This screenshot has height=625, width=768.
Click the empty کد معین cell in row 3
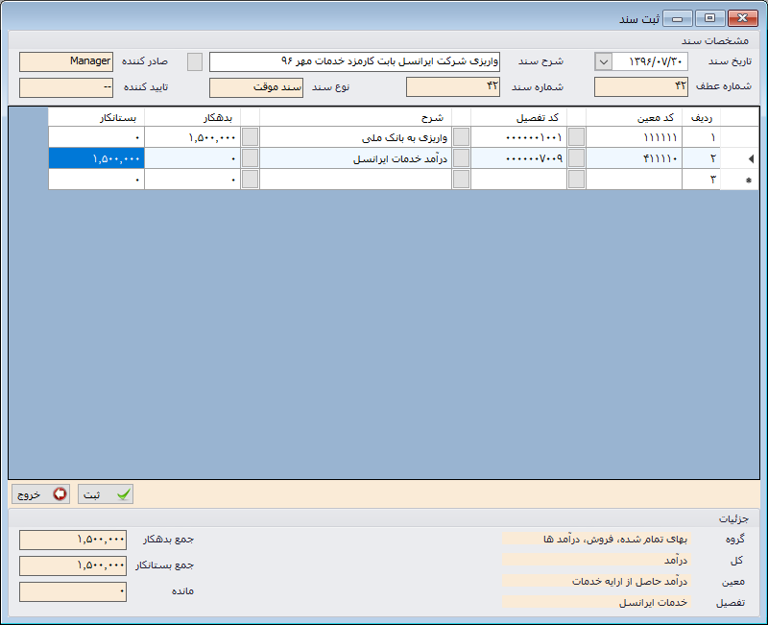634,180
